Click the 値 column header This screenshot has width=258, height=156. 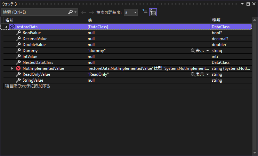pyautogui.click(x=148, y=20)
